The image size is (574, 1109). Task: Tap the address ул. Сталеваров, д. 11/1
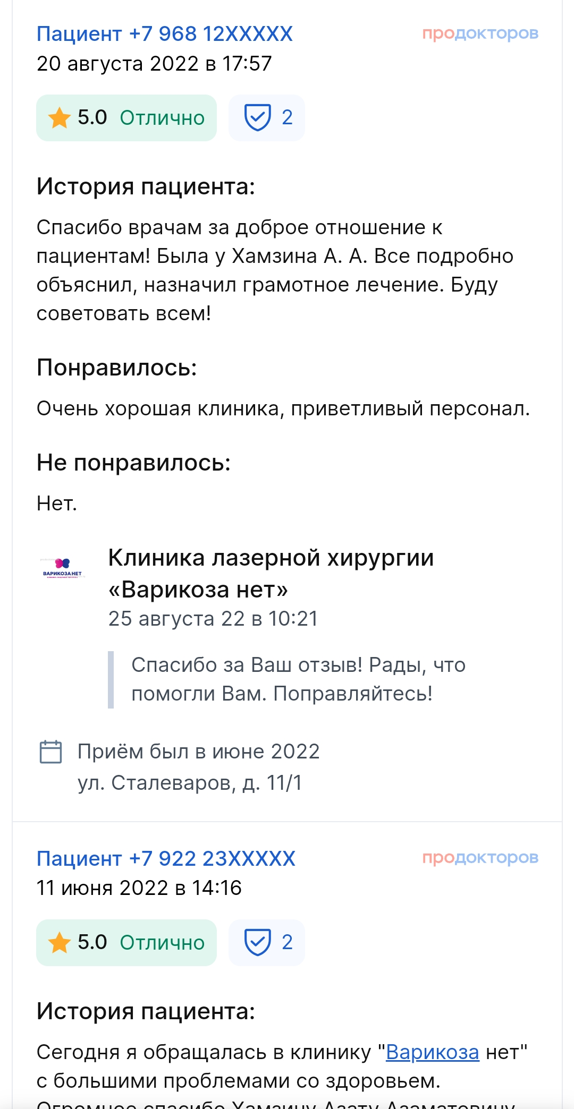pyautogui.click(x=190, y=782)
